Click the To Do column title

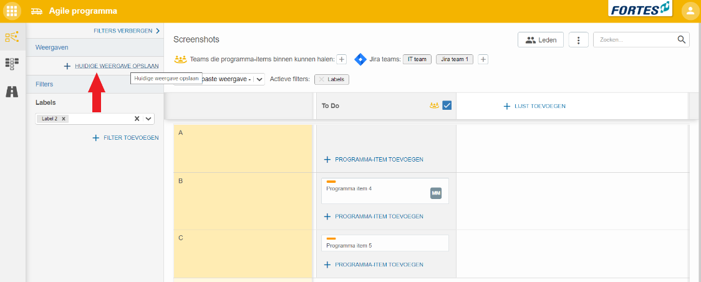330,106
